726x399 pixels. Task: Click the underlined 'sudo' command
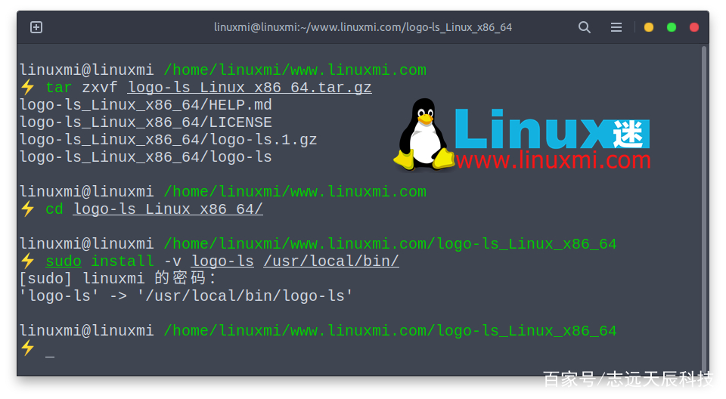(64, 261)
